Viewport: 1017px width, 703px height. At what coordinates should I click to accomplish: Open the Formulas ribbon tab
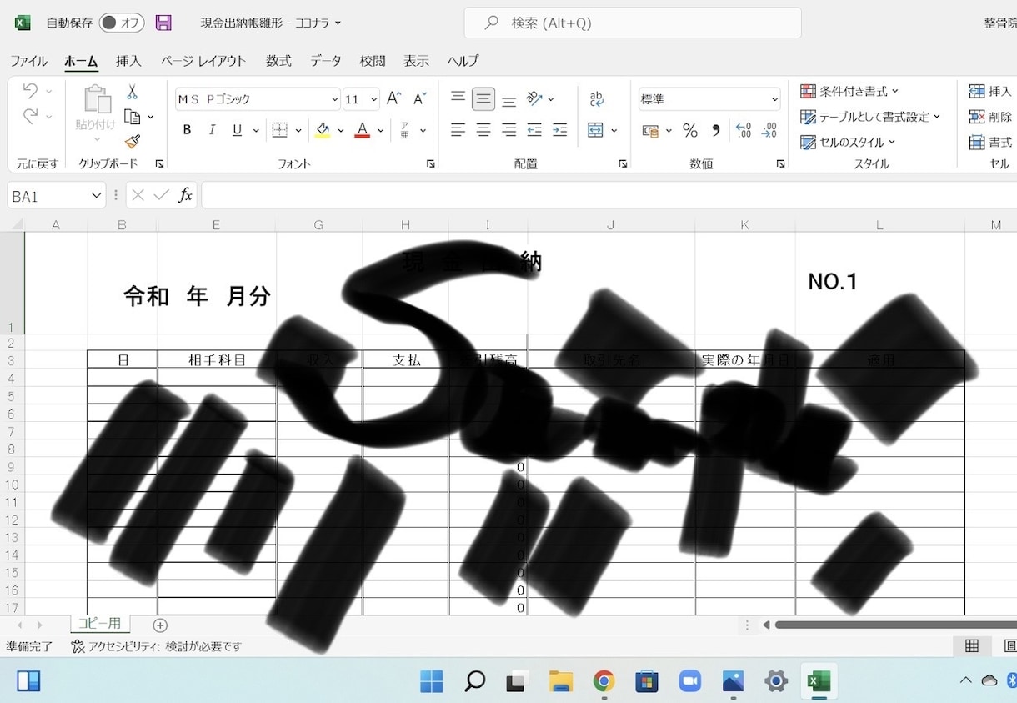point(278,61)
